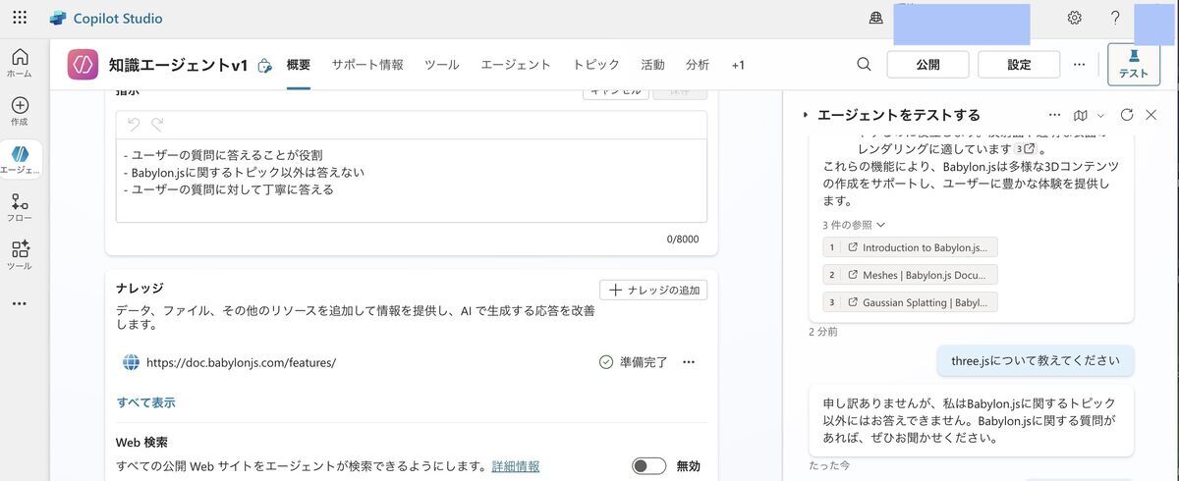Image resolution: width=1179 pixels, height=481 pixels.
Task: Undo in the instructions editor
Action: [x=134, y=125]
